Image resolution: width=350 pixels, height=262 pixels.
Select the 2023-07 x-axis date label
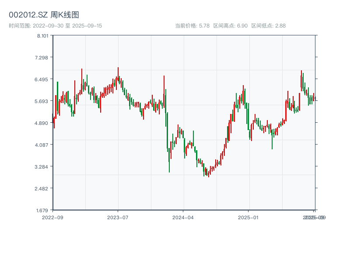(118, 217)
